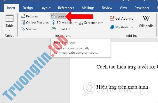This screenshot has width=158, height=103.
Task: Click the 'Insert an Icon' tooltip title
Action: tap(65, 42)
